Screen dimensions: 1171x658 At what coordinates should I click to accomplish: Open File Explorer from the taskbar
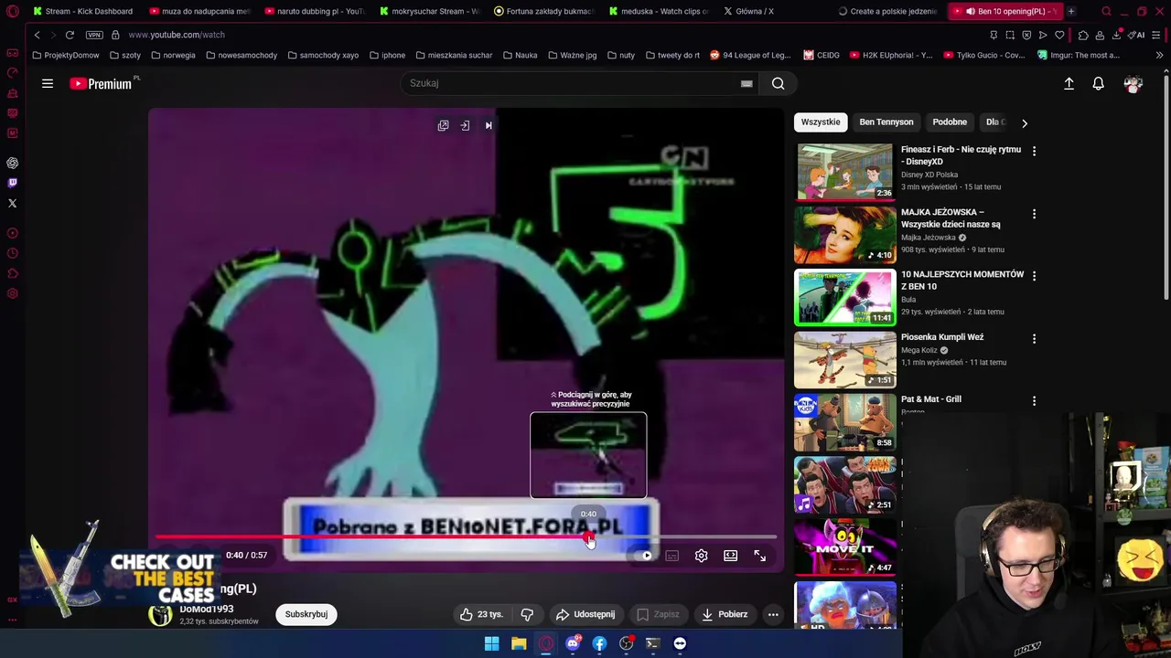(x=519, y=643)
